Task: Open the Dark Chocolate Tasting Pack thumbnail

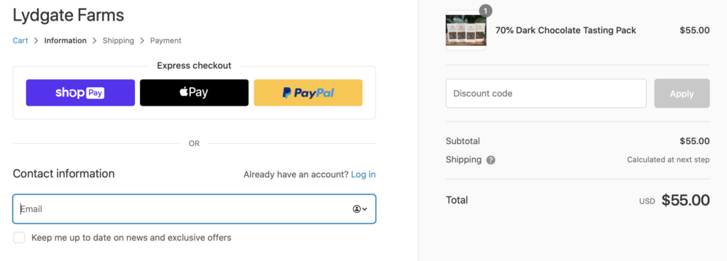Action: coord(466,30)
